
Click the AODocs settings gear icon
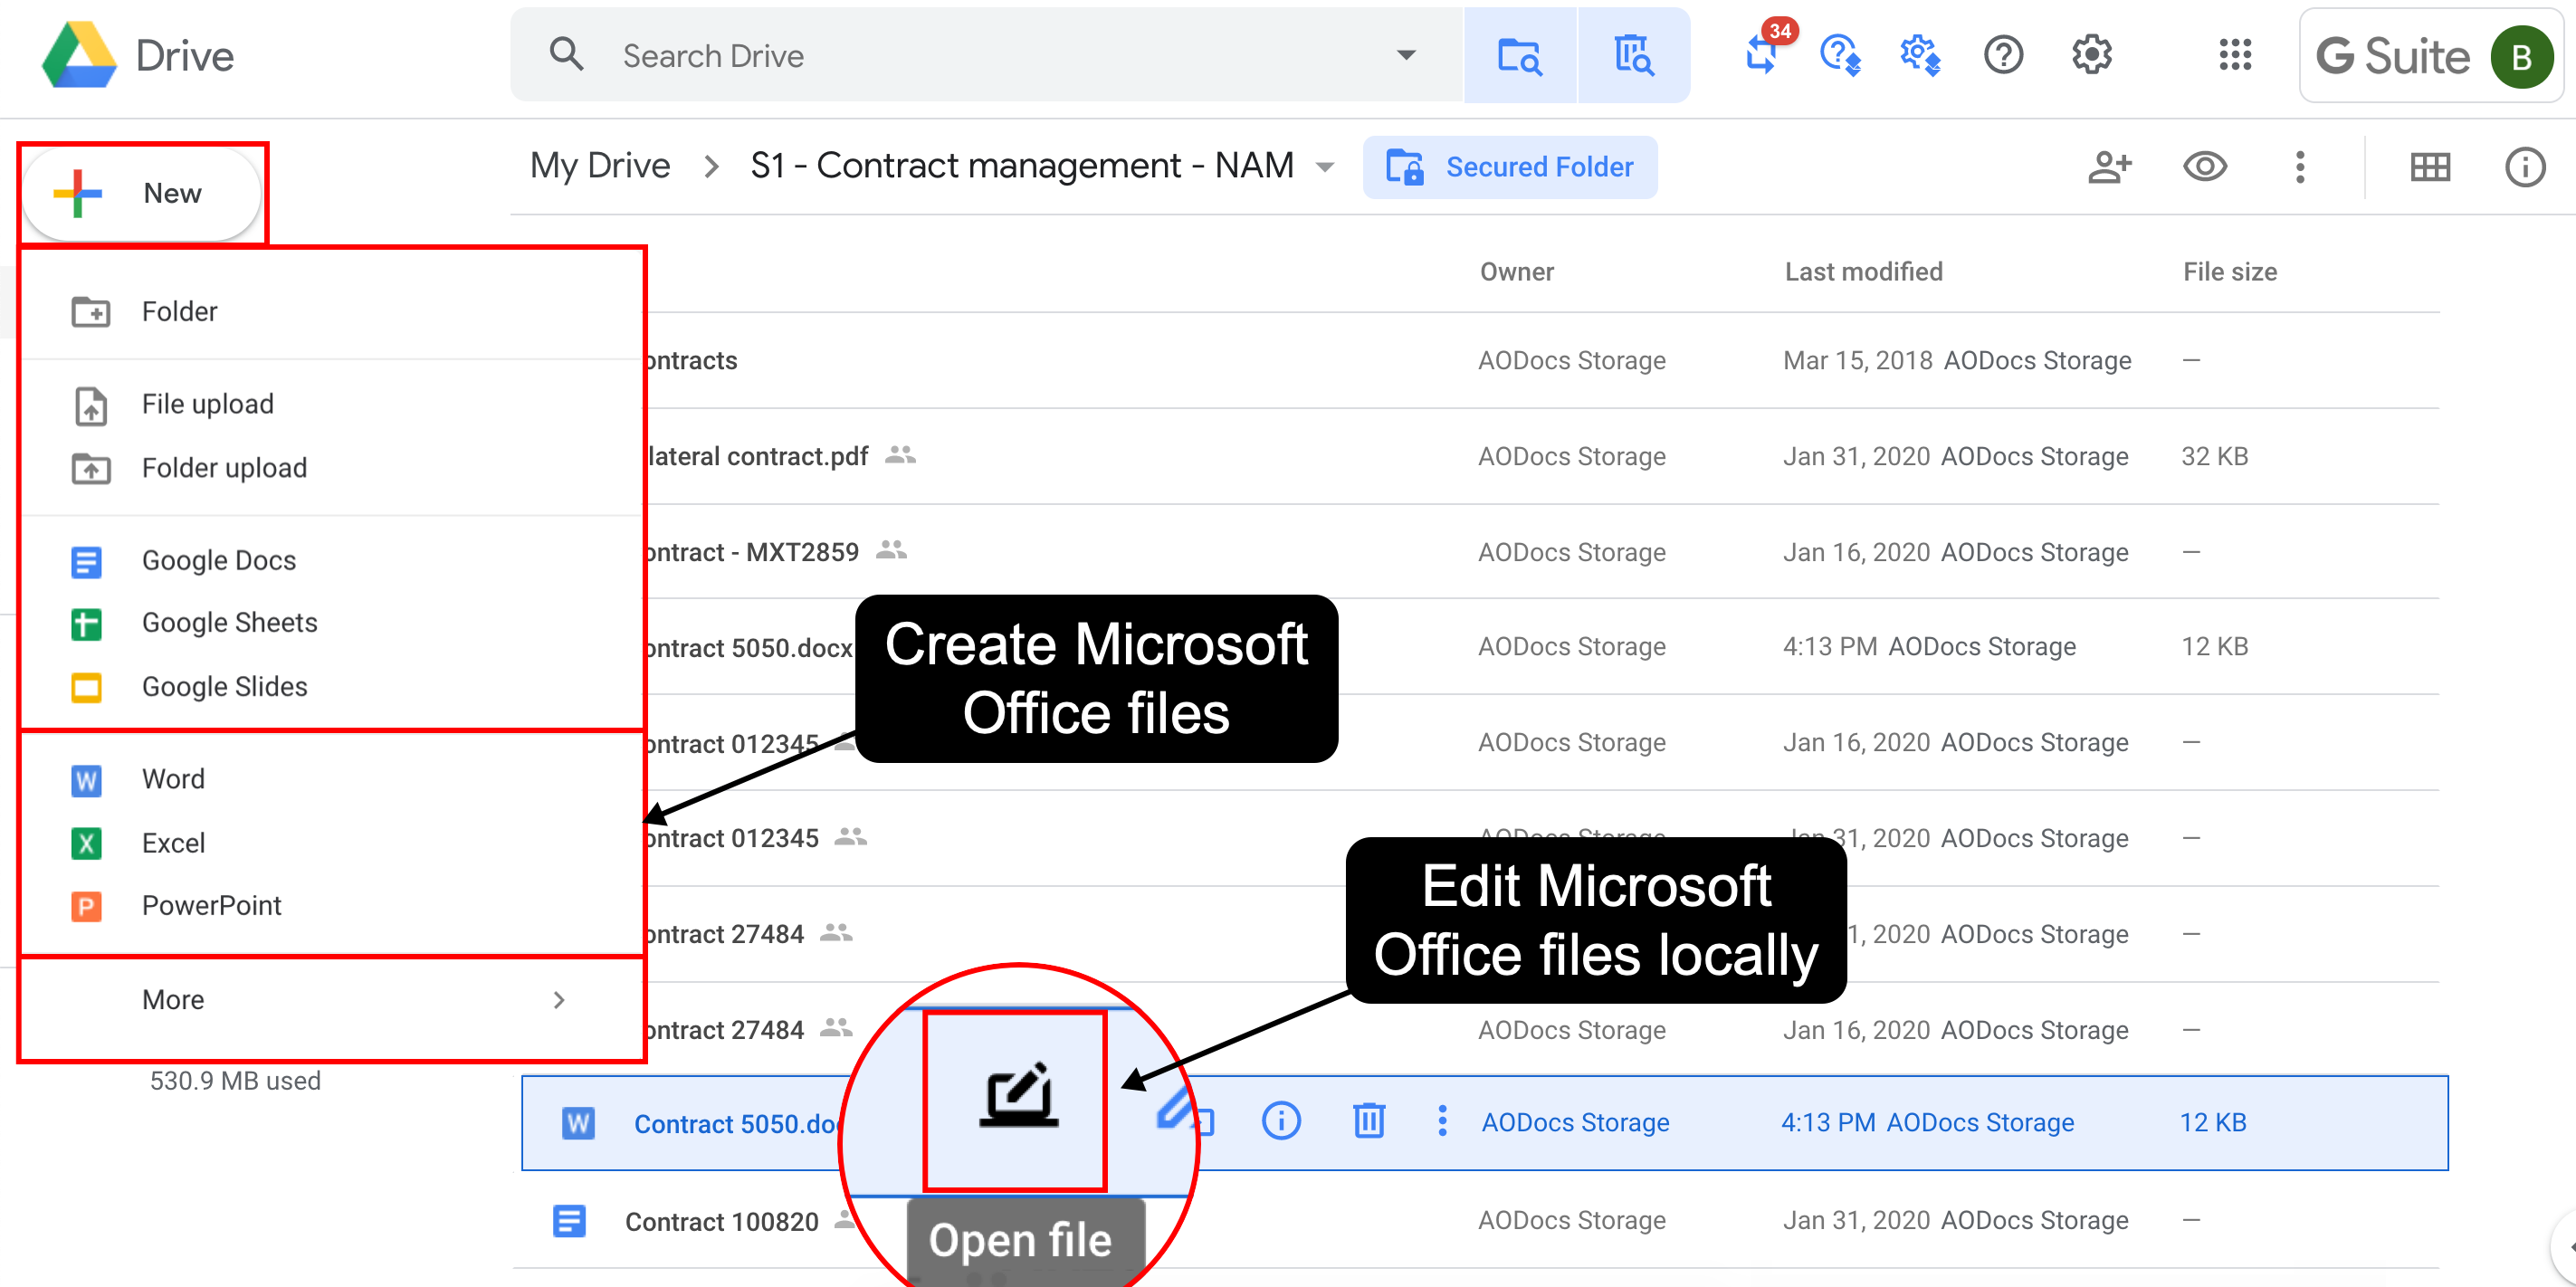(1920, 55)
